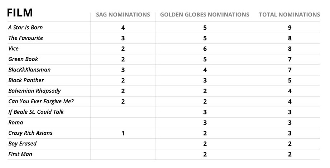
Task: Select the Vice film row title
Action: click(x=14, y=49)
